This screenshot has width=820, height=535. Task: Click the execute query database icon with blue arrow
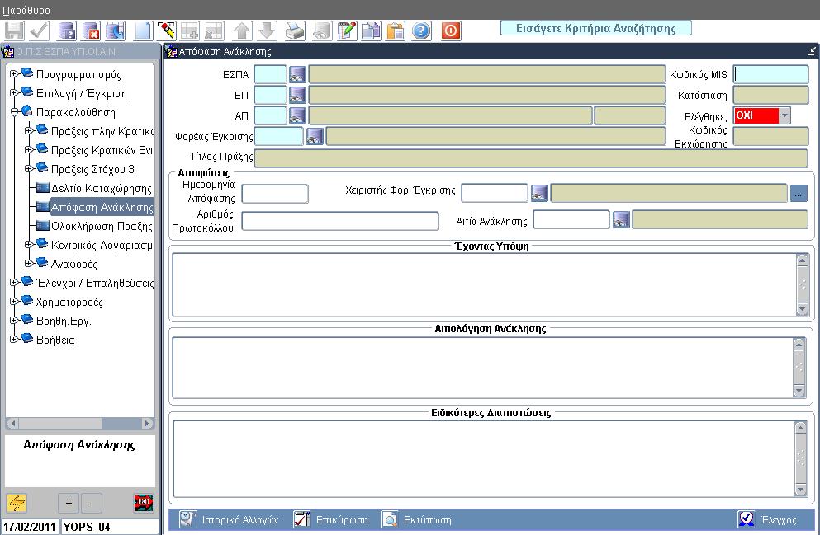(116, 31)
